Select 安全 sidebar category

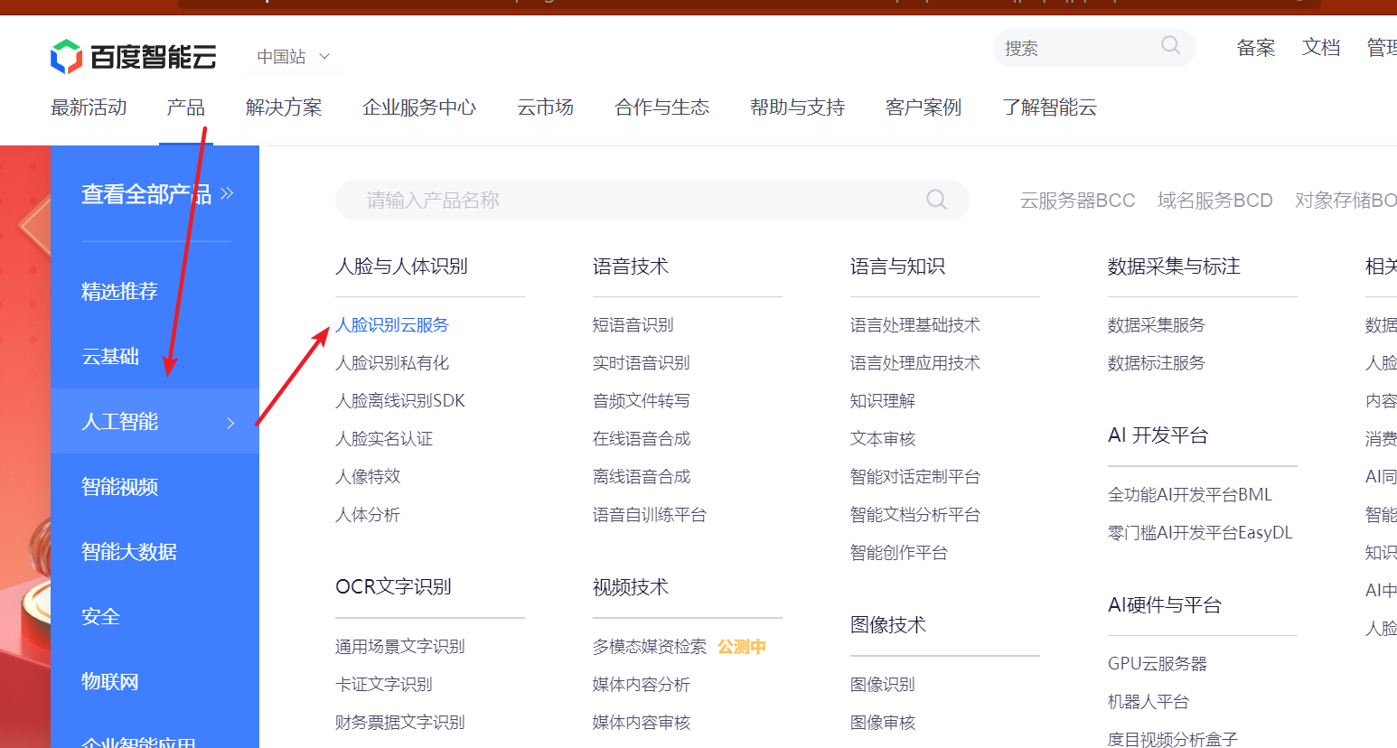click(x=100, y=617)
